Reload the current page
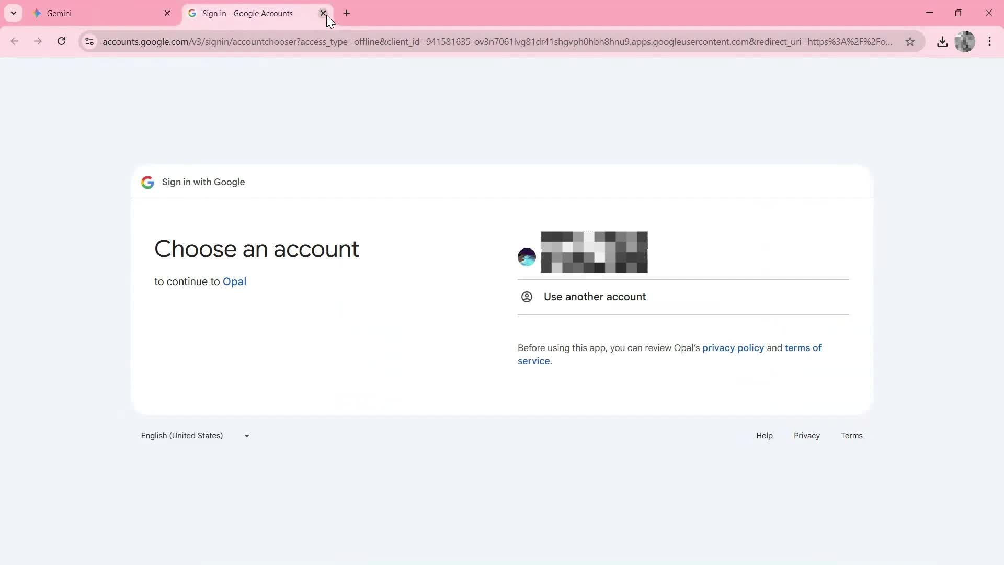Screen dimensions: 1004x565 click(x=62, y=41)
